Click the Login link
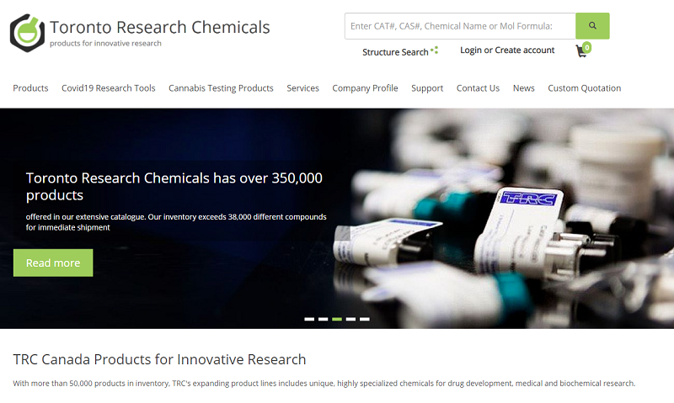Image resolution: width=674 pixels, height=403 pixels. [x=471, y=50]
